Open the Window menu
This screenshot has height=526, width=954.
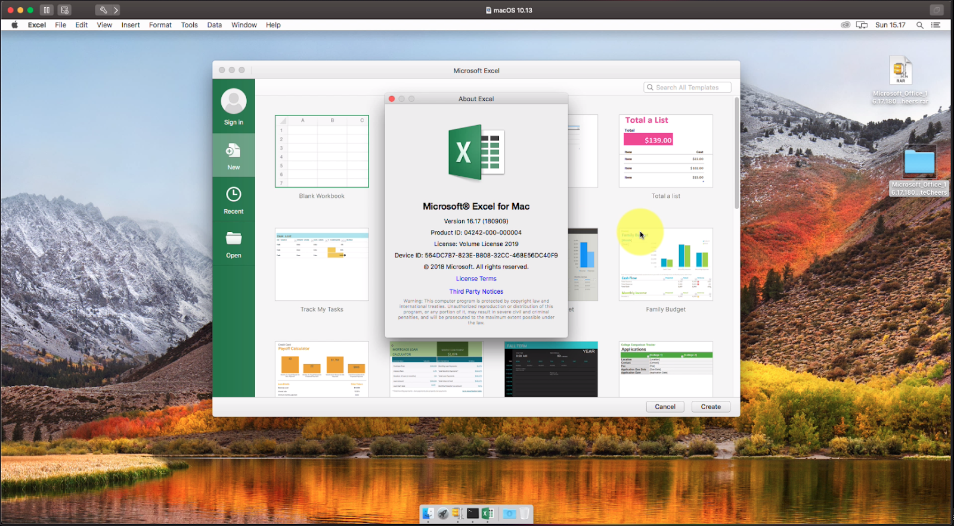(x=244, y=25)
